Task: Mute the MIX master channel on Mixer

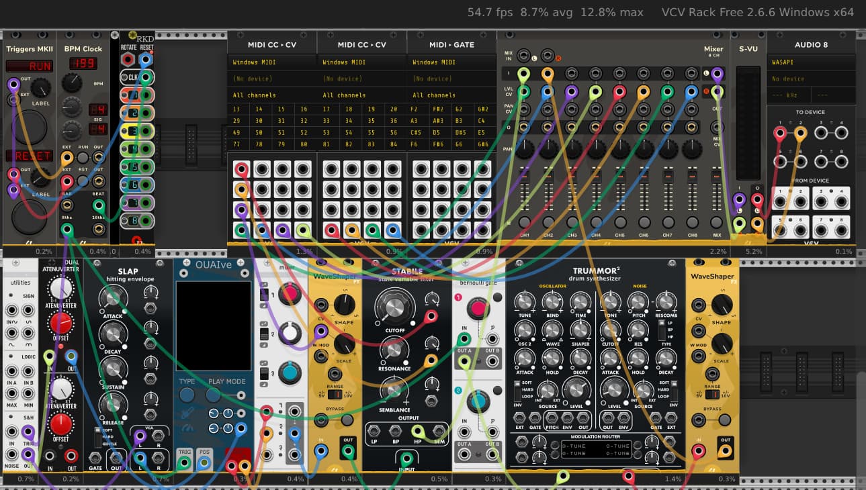Action: tap(716, 222)
